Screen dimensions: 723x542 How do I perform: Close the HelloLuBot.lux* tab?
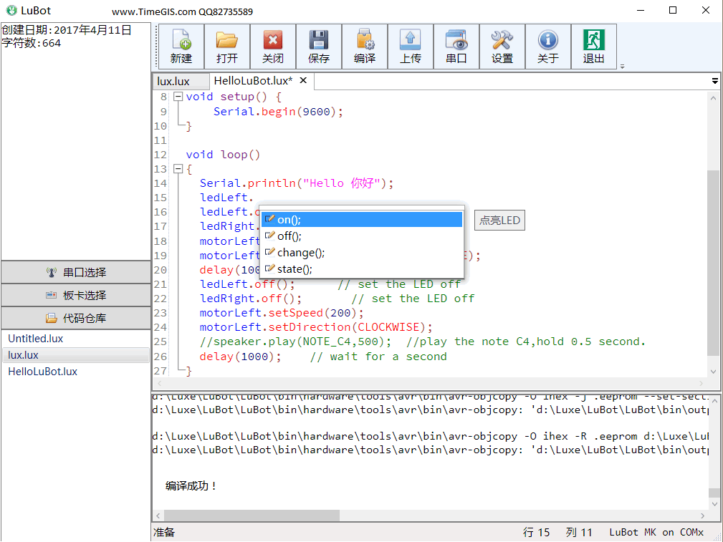click(303, 80)
